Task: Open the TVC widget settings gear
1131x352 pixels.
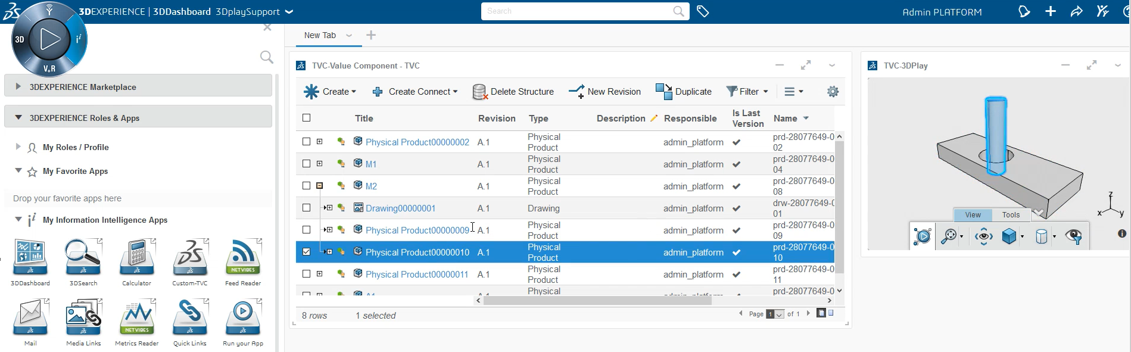Action: coord(833,92)
